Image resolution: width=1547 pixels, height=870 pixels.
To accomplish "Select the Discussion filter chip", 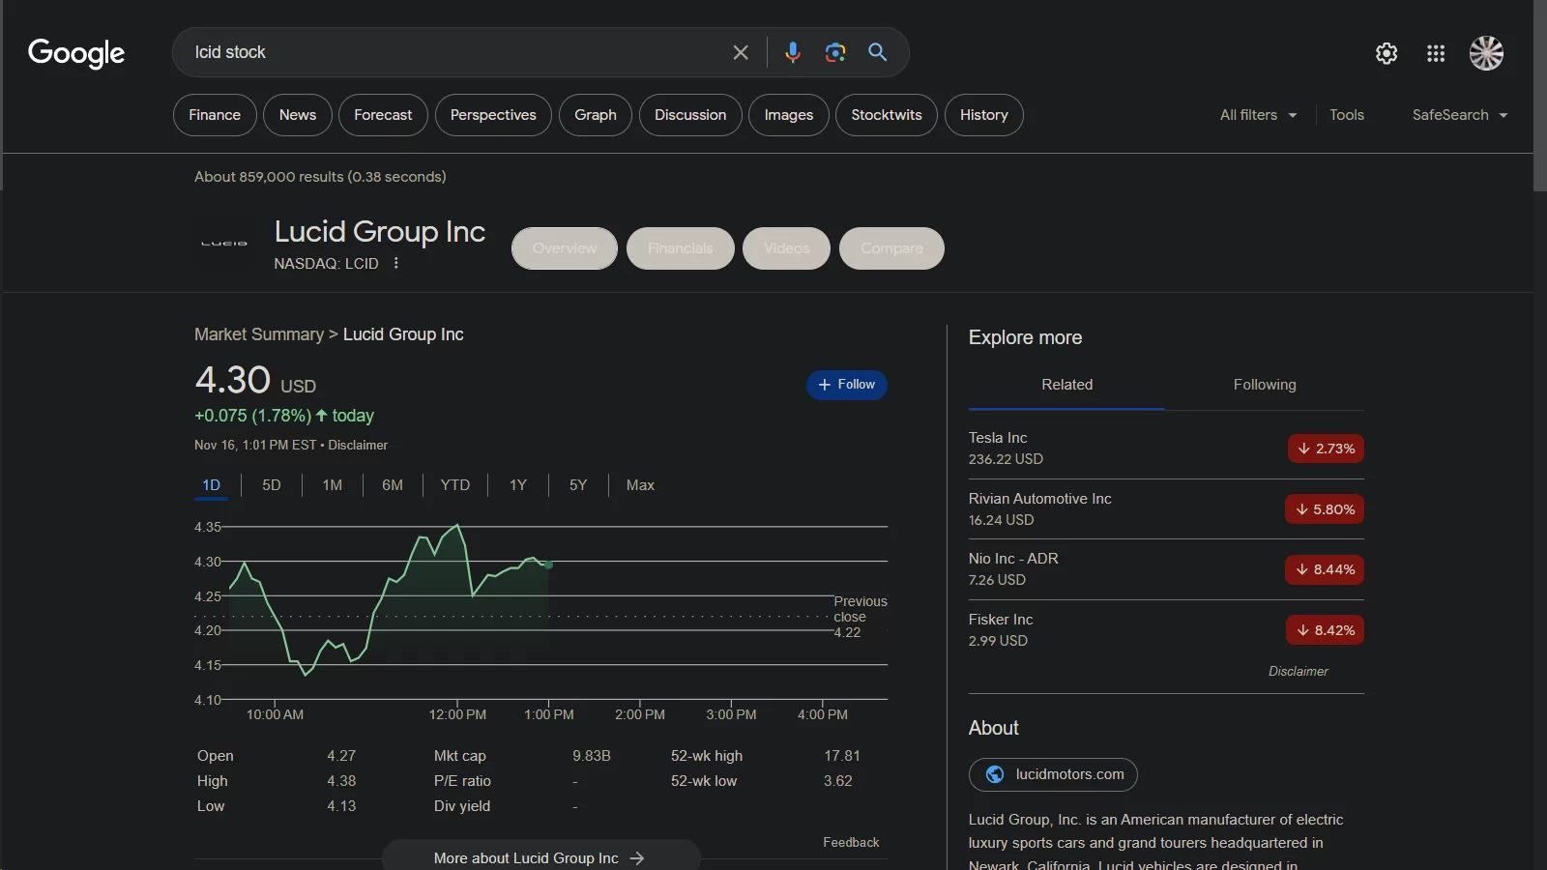I will 690,115.
